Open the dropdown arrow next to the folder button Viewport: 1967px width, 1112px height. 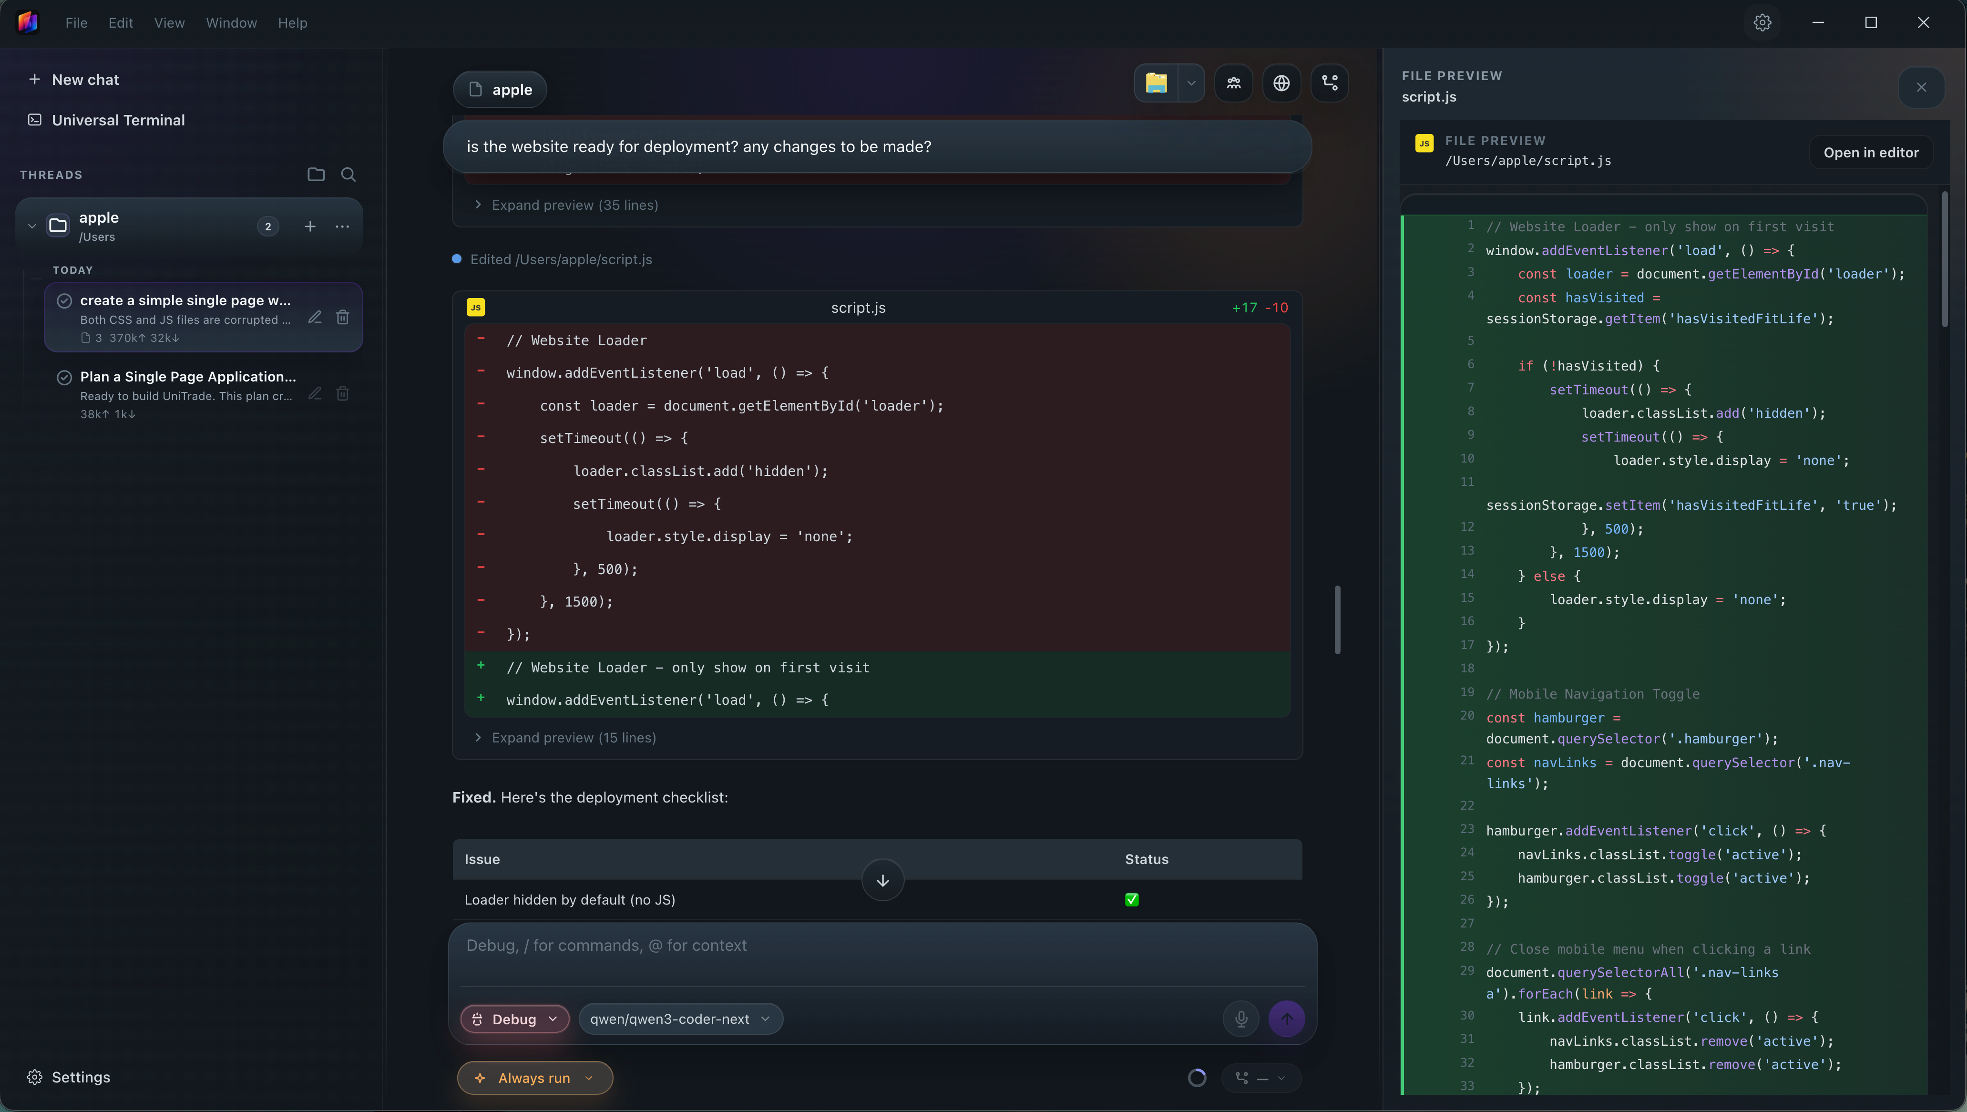point(1190,83)
